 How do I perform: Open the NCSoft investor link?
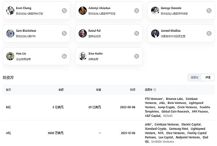coord(168,116)
